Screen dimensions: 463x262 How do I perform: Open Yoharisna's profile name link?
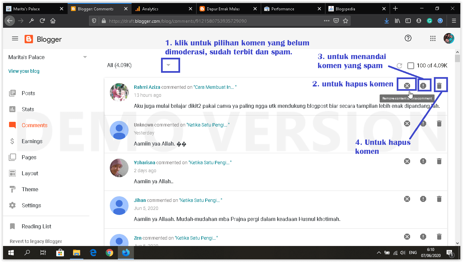(145, 163)
